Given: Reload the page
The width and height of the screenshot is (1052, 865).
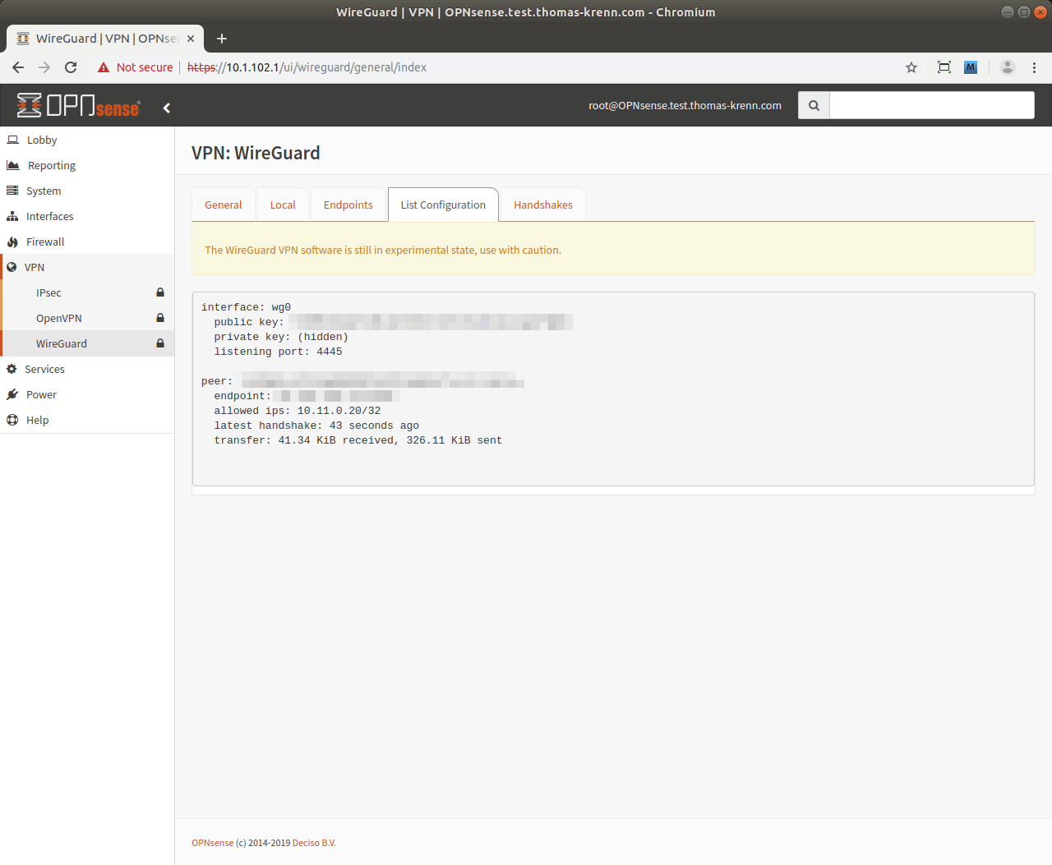Looking at the screenshot, I should pos(71,67).
